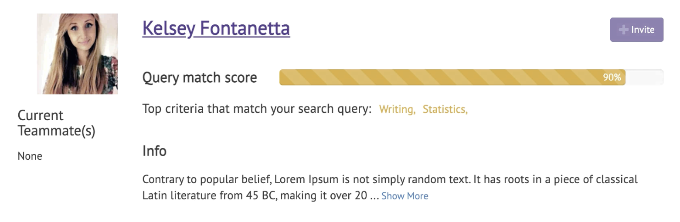
Task: Click the 90% label on the score bar
Action: 612,77
